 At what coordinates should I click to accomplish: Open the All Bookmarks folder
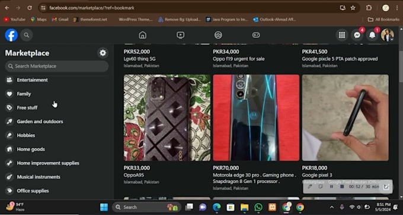tap(383, 19)
